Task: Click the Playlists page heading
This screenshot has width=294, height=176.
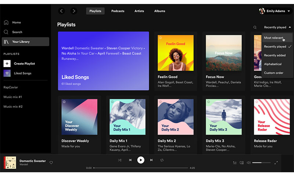Action: pyautogui.click(x=67, y=25)
